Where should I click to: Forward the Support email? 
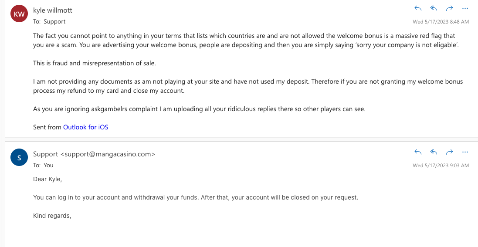pyautogui.click(x=449, y=152)
